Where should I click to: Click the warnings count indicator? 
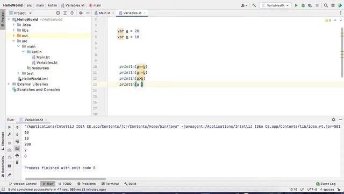(x=328, y=20)
